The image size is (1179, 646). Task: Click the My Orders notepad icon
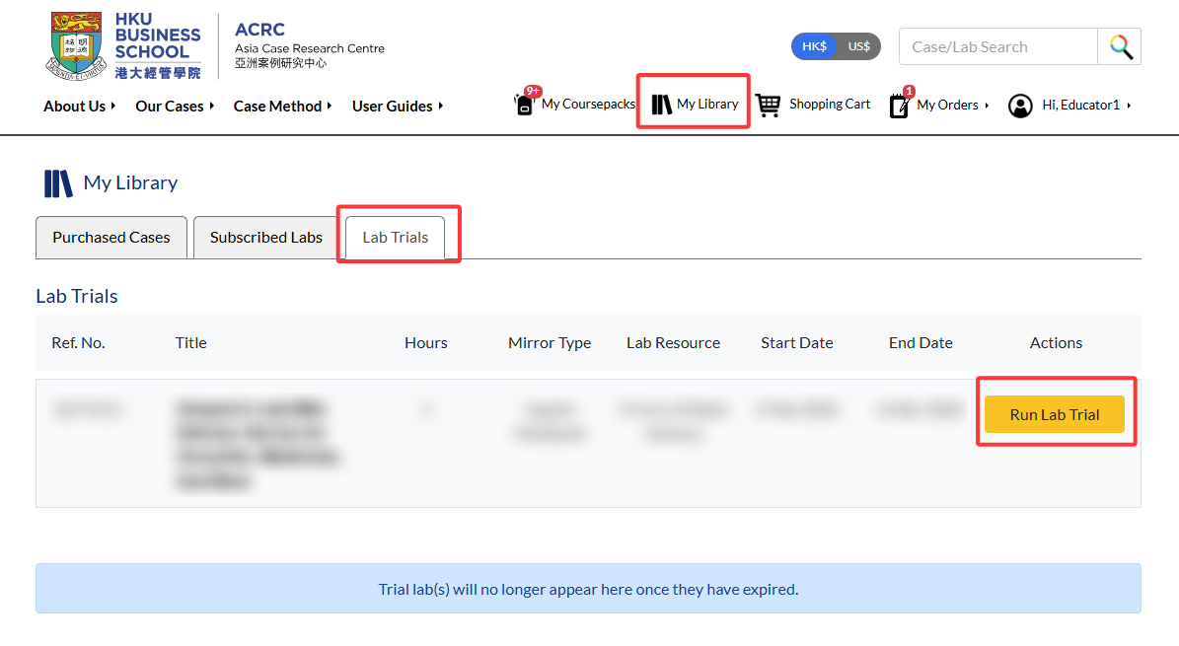(x=899, y=106)
